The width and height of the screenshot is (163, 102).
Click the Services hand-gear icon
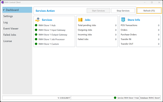tap(37, 20)
